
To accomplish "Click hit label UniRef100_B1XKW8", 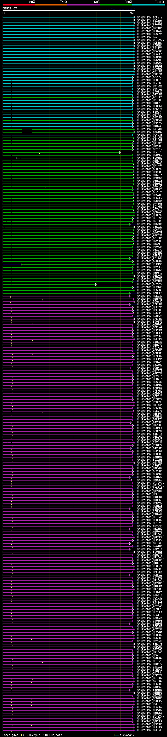I will click(150, 146).
